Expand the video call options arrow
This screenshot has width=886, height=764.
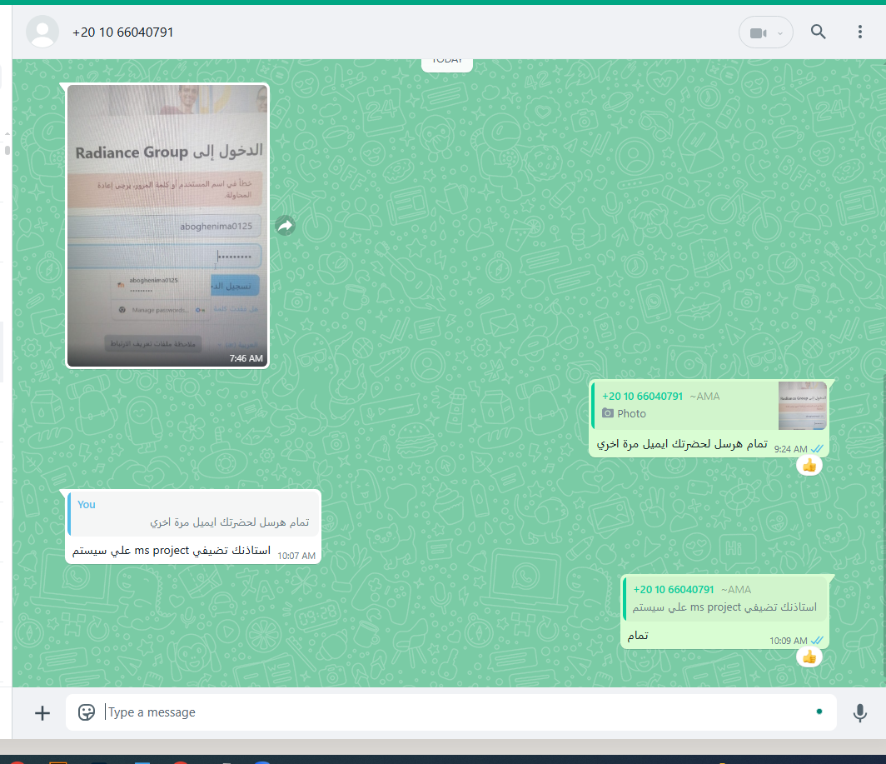click(779, 33)
